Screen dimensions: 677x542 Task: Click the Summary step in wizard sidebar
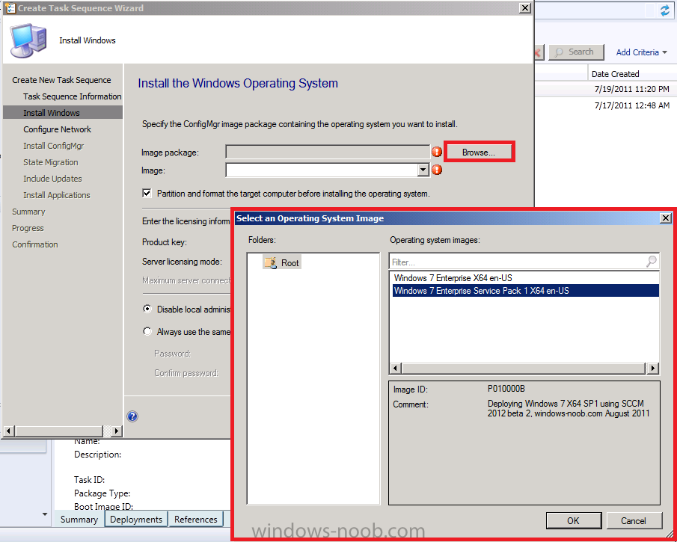(28, 212)
